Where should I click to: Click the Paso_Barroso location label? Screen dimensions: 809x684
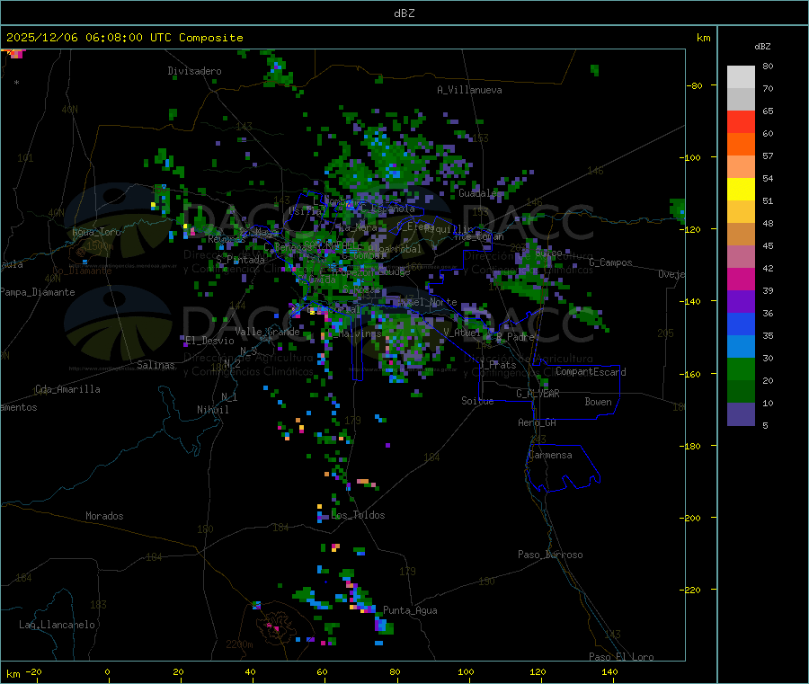pyautogui.click(x=550, y=555)
